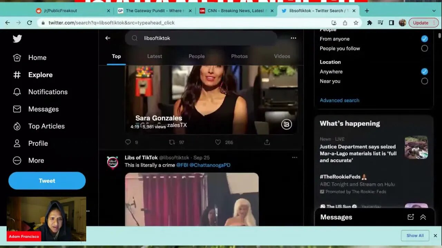
Task: Click the page vertical scrollbar
Action: pyautogui.click(x=439, y=35)
